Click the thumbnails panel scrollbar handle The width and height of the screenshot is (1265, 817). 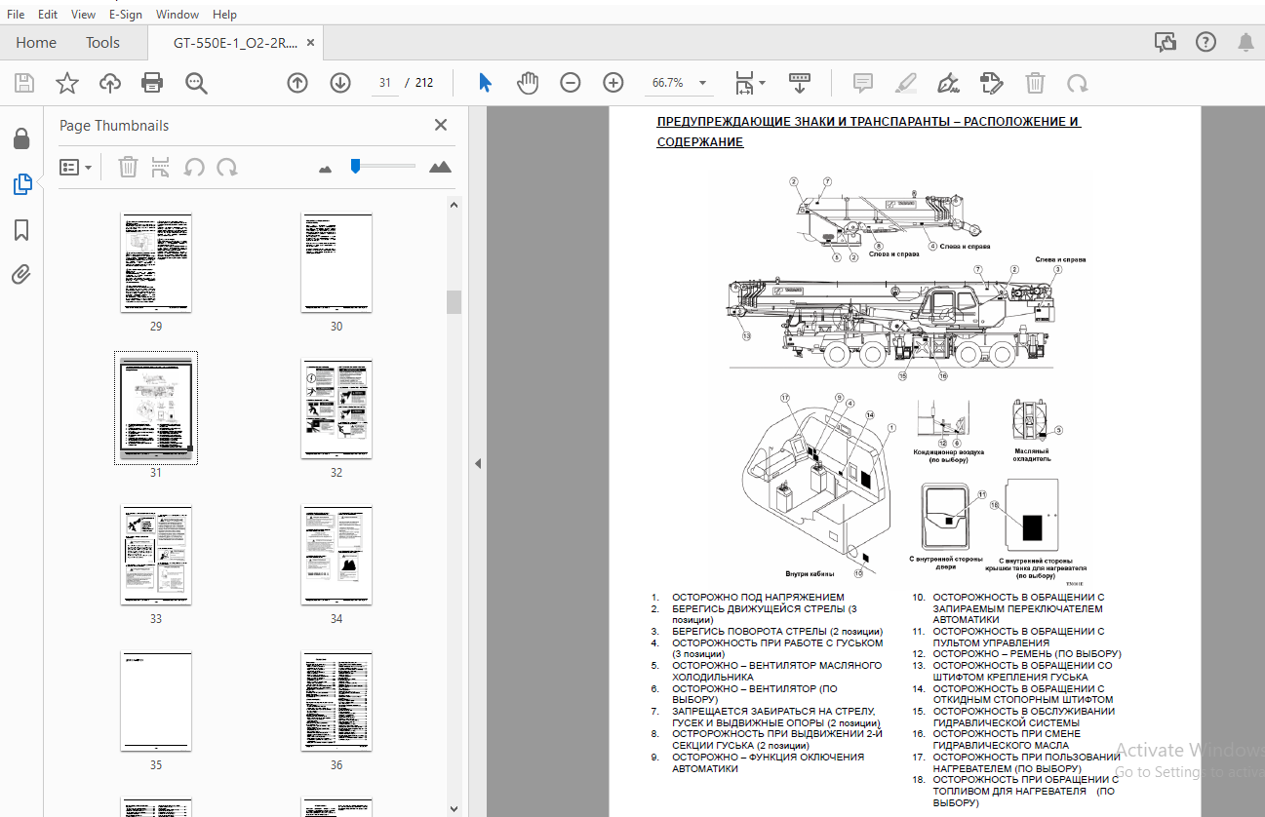click(454, 301)
